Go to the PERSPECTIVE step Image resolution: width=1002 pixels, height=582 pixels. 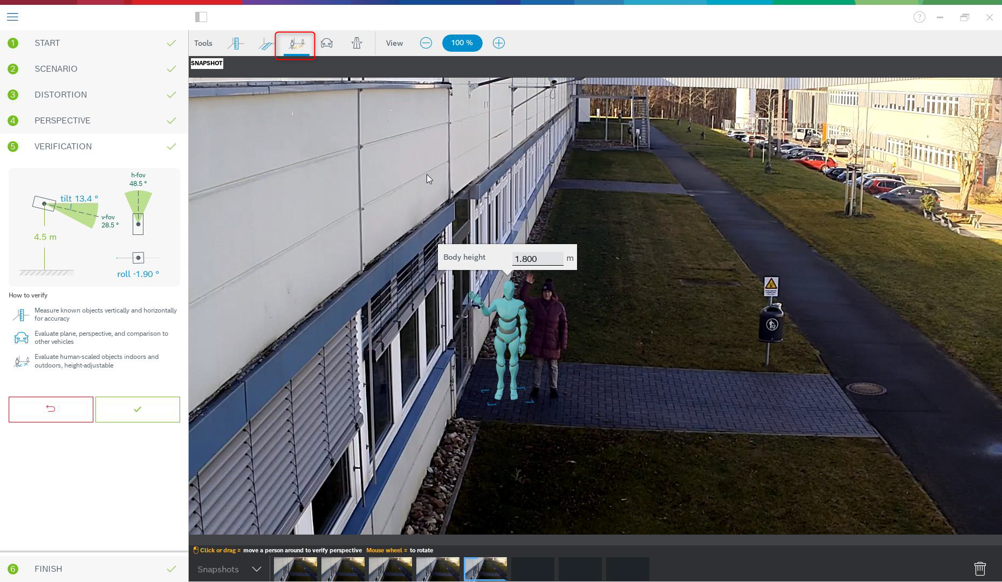pos(94,121)
